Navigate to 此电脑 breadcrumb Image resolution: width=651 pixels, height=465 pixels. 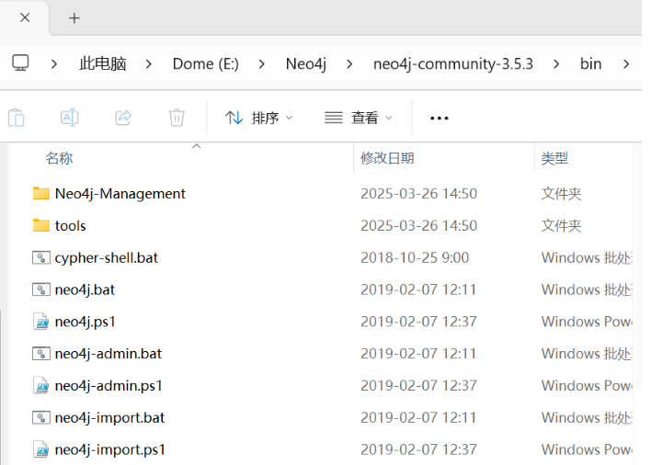pos(103,64)
